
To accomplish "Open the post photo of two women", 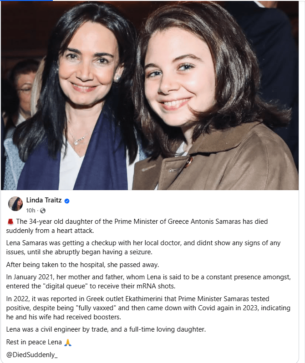I will 149,96.
